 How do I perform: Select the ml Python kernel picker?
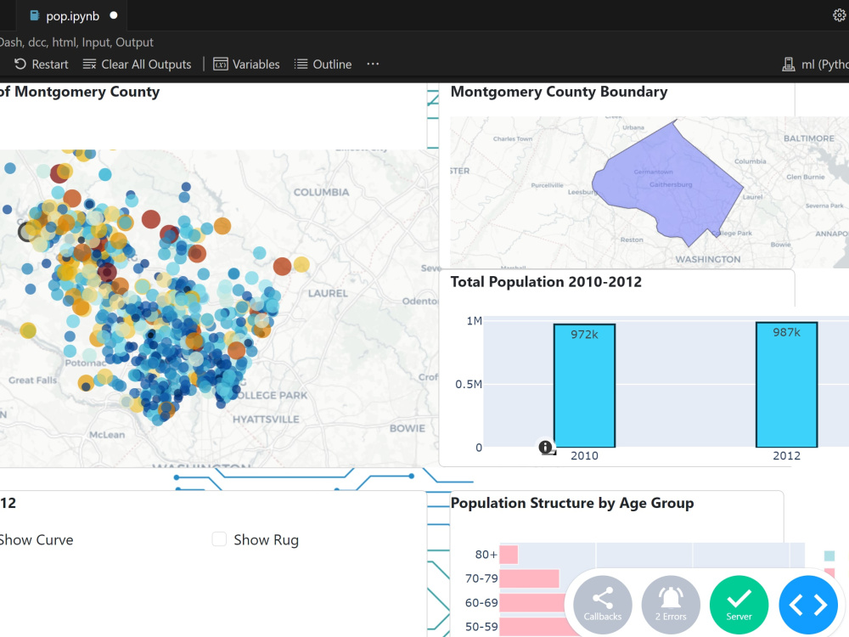[x=815, y=65]
